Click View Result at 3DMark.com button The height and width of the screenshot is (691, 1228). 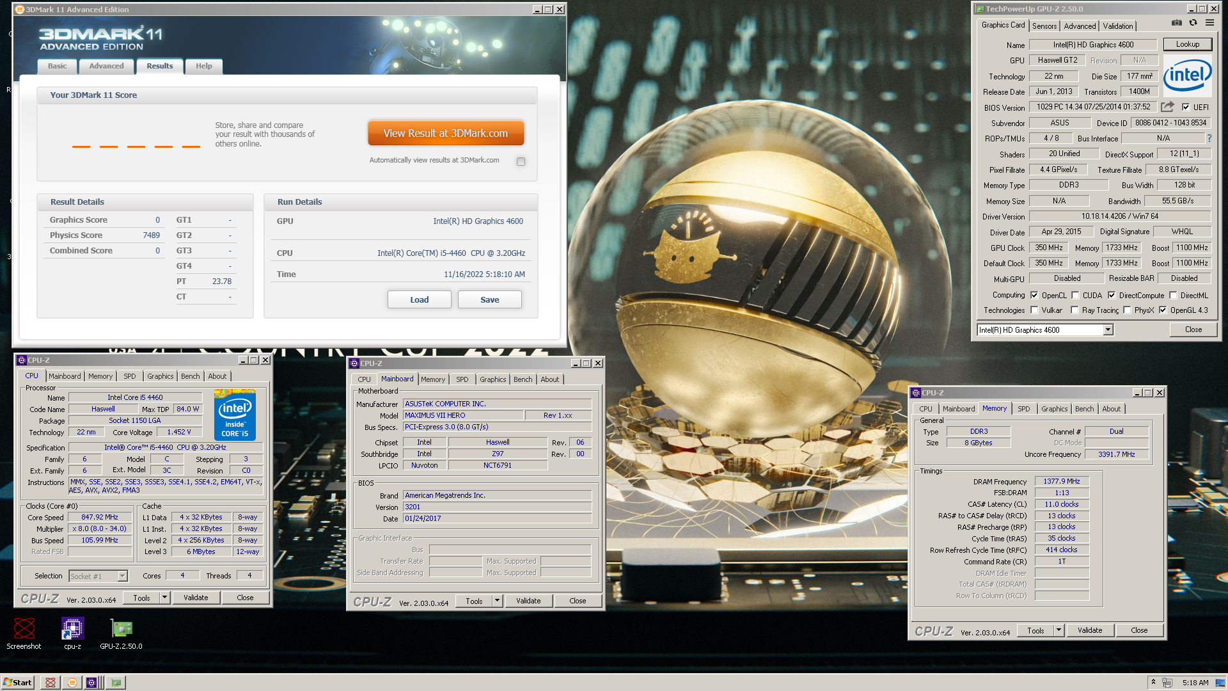[x=446, y=133]
